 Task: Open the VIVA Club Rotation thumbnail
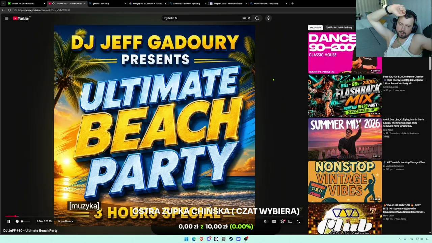click(x=345, y=219)
